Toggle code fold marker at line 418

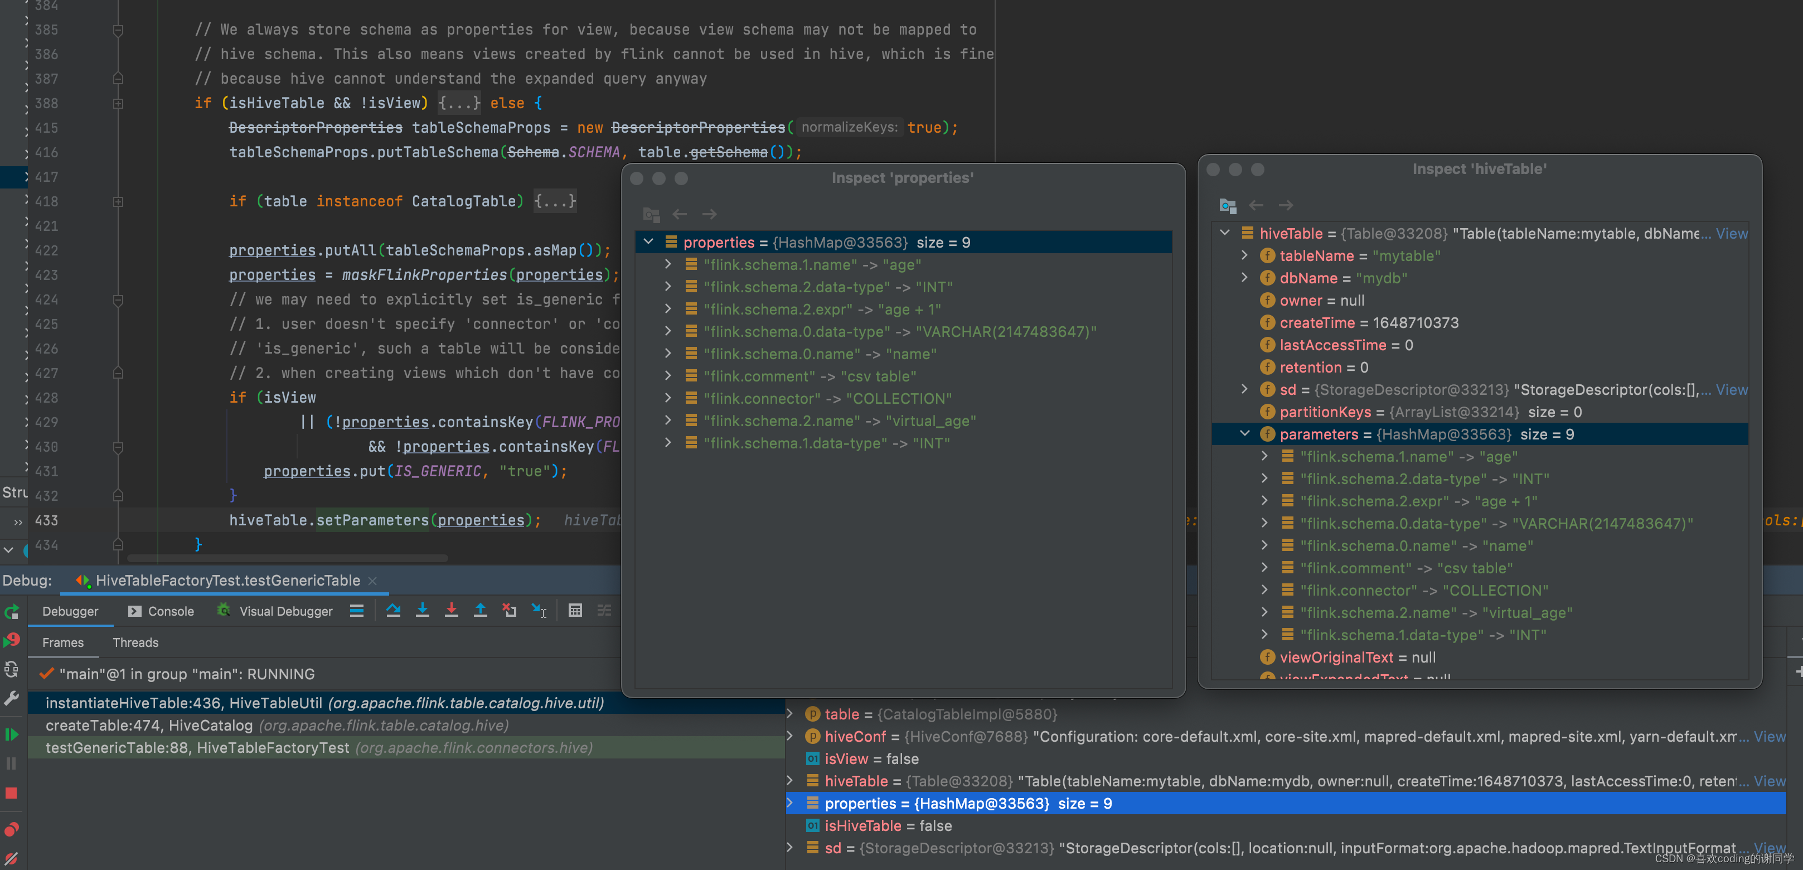coord(118,201)
